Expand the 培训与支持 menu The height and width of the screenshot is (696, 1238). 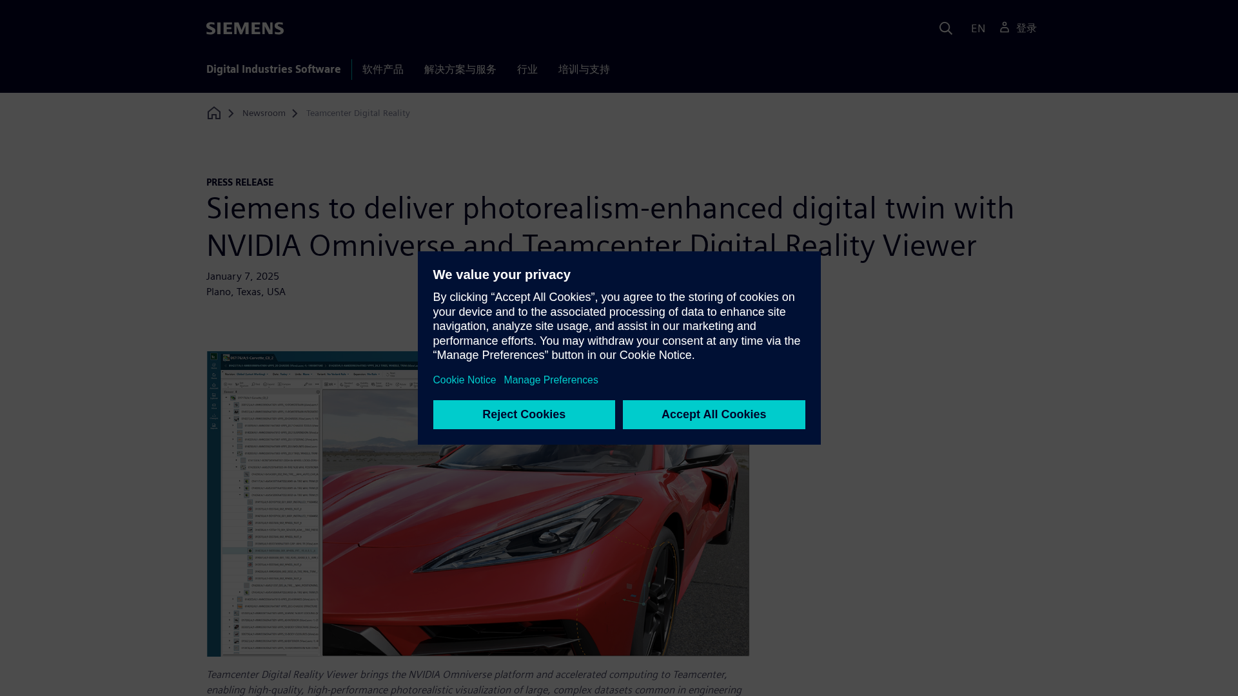(584, 70)
